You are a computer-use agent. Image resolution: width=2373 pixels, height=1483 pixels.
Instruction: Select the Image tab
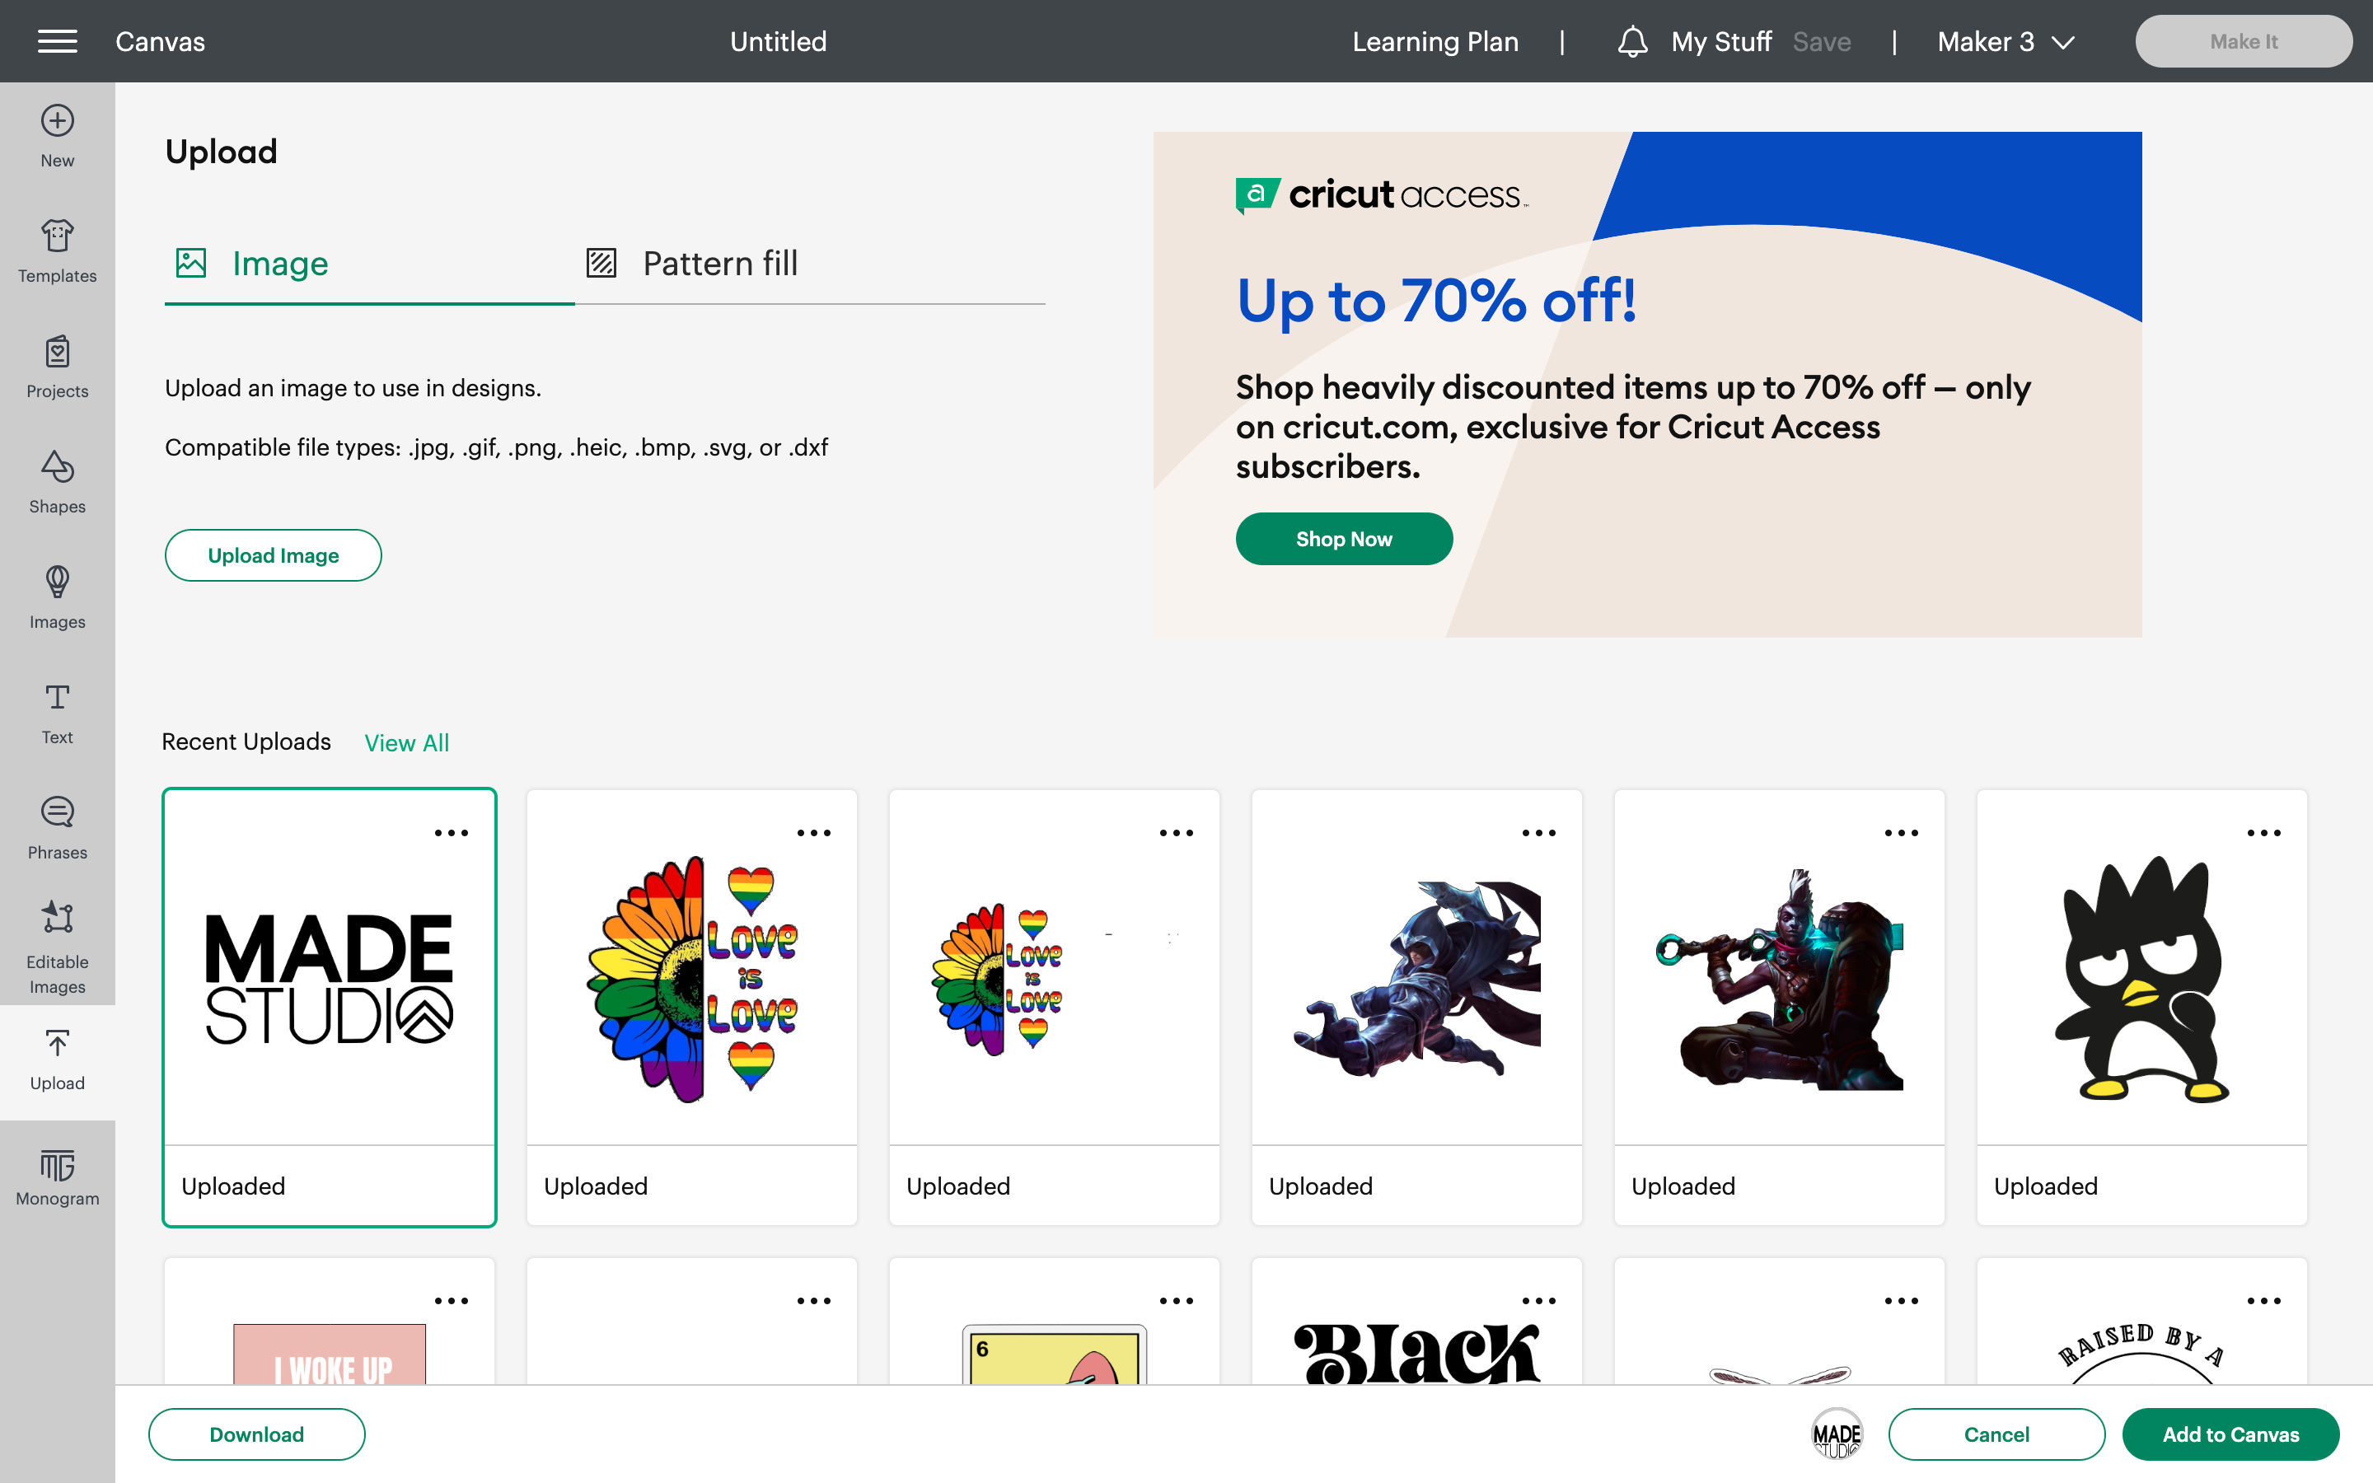(x=252, y=263)
